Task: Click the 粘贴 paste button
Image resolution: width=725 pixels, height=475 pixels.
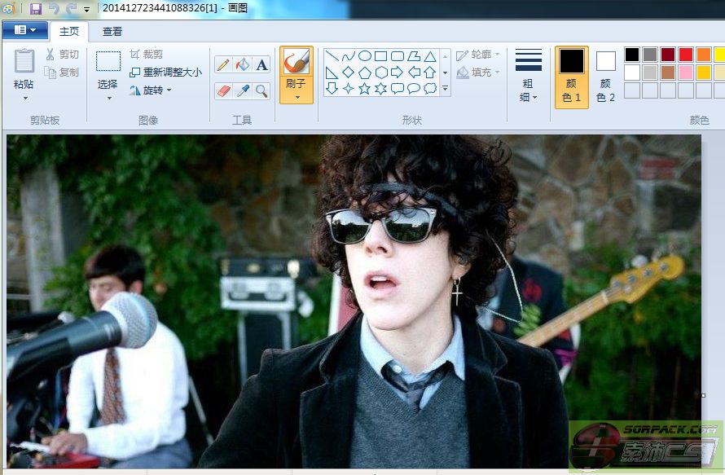Action: point(24,73)
